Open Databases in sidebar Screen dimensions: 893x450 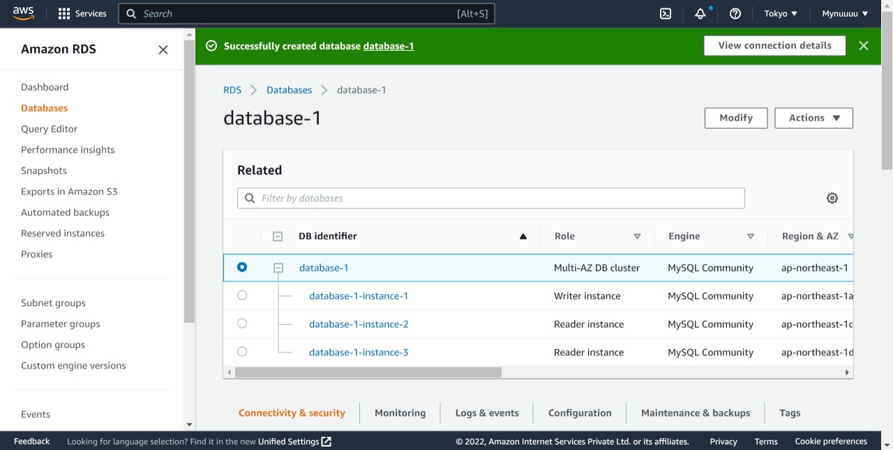coord(45,108)
